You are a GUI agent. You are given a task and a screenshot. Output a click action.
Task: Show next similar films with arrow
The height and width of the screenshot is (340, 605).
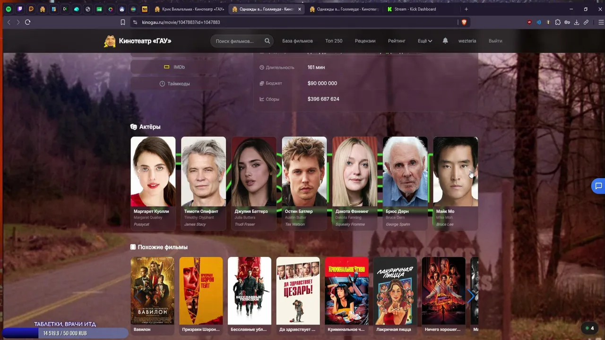[x=471, y=296]
